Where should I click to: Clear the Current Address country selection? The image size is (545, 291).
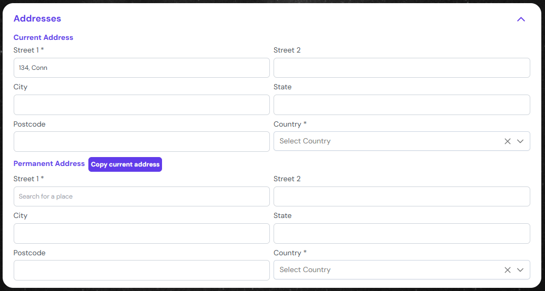tap(507, 141)
